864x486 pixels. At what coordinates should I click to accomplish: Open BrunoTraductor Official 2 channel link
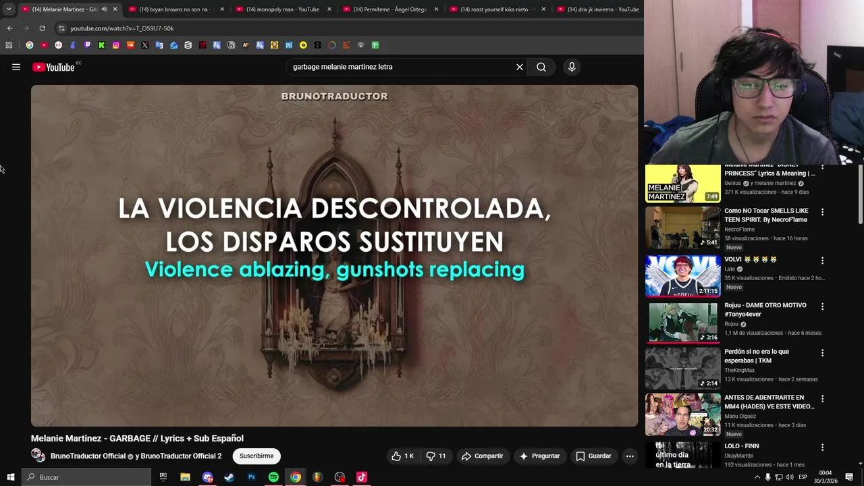[x=181, y=456]
